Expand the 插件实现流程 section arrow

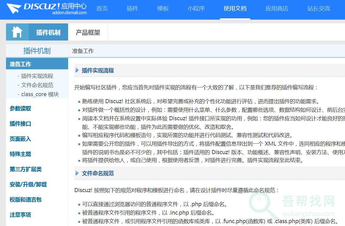coord(77,70)
